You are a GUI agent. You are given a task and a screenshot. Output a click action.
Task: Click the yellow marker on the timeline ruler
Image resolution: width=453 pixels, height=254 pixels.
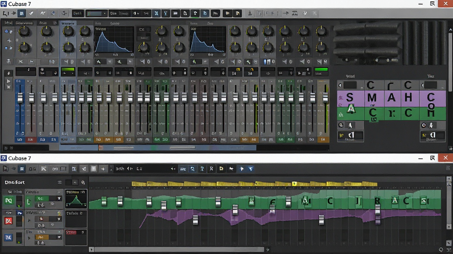[294, 184]
